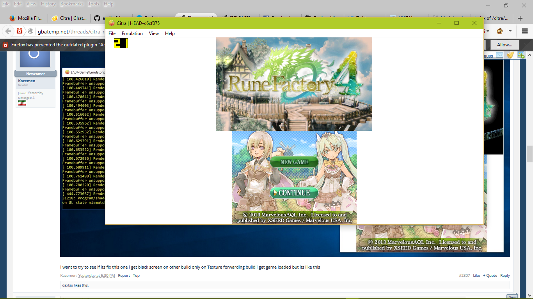The height and width of the screenshot is (299, 533).
Task: Click the add-image icon on gbatemp
Action: (x=521, y=55)
